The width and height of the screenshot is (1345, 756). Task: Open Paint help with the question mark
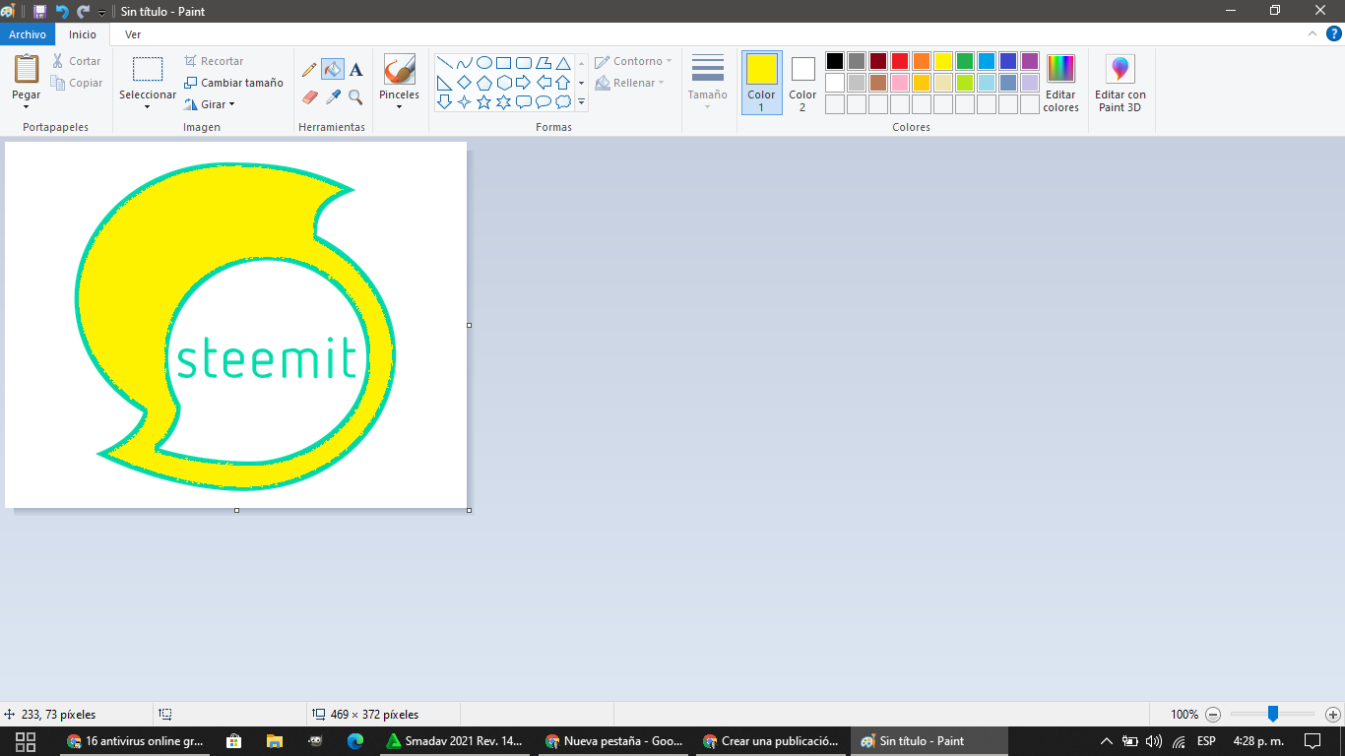(x=1334, y=34)
